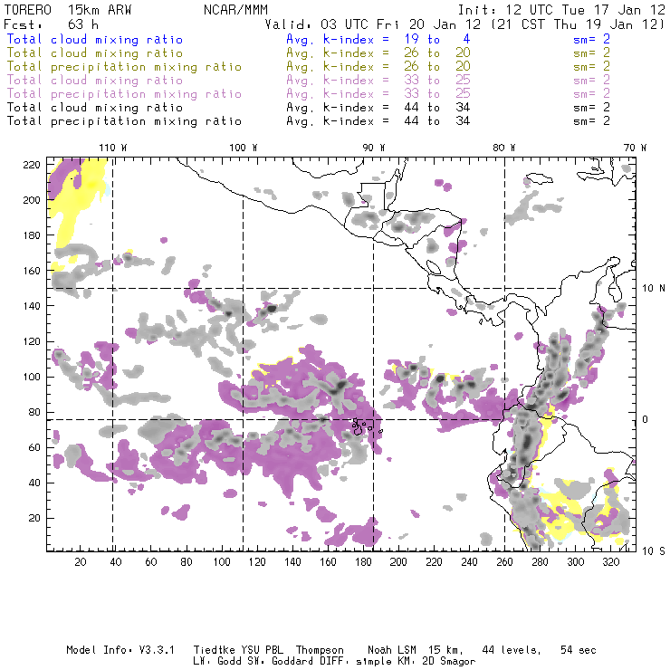Click the 'Valid: 03 UTC Fri 20 Jan 12' text
This screenshot has height=670, width=670.
pyautogui.click(x=373, y=24)
